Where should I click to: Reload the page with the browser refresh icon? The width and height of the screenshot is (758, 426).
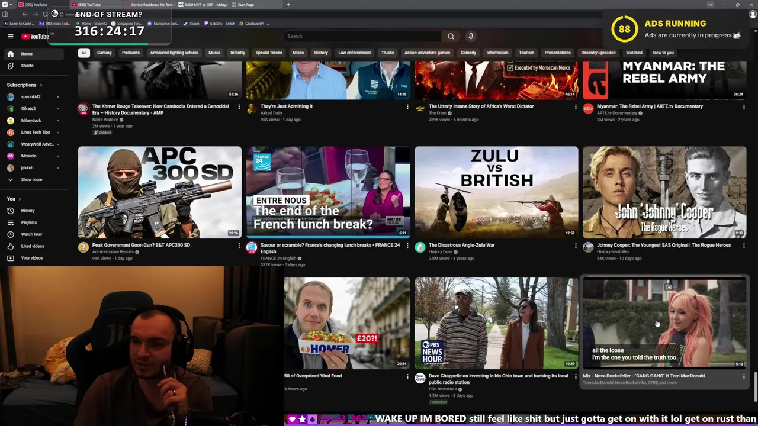(45, 14)
